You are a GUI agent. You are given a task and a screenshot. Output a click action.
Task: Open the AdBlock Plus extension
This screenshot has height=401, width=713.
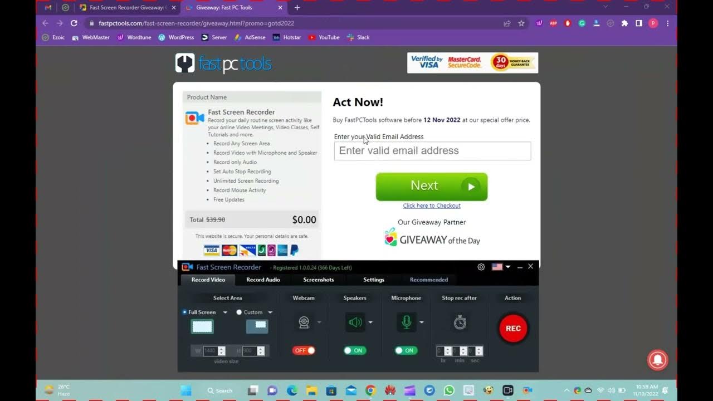click(554, 23)
